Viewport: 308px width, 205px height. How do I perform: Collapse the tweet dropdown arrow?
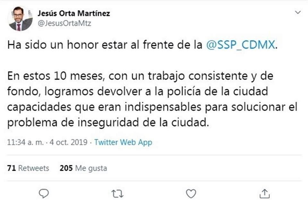(x=297, y=13)
